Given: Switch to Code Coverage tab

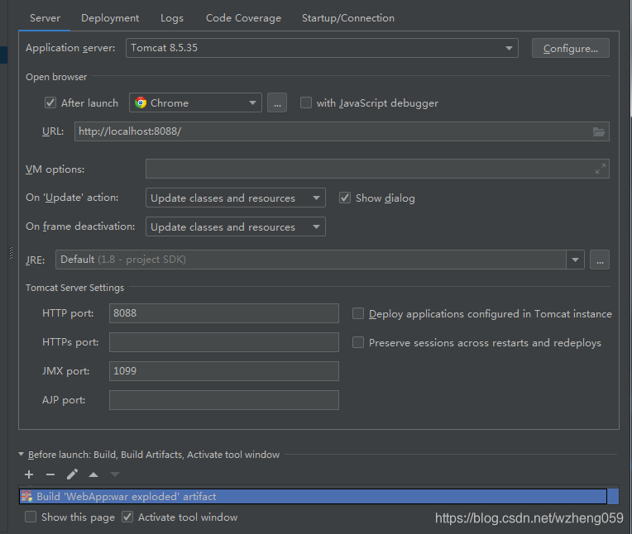Looking at the screenshot, I should tap(243, 18).
